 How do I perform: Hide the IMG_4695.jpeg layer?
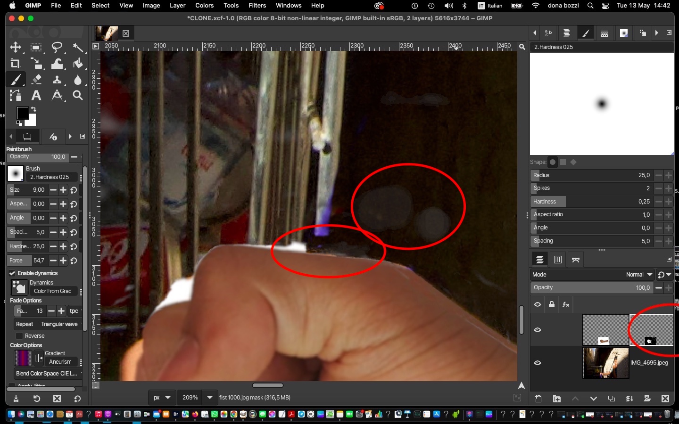[538, 363]
